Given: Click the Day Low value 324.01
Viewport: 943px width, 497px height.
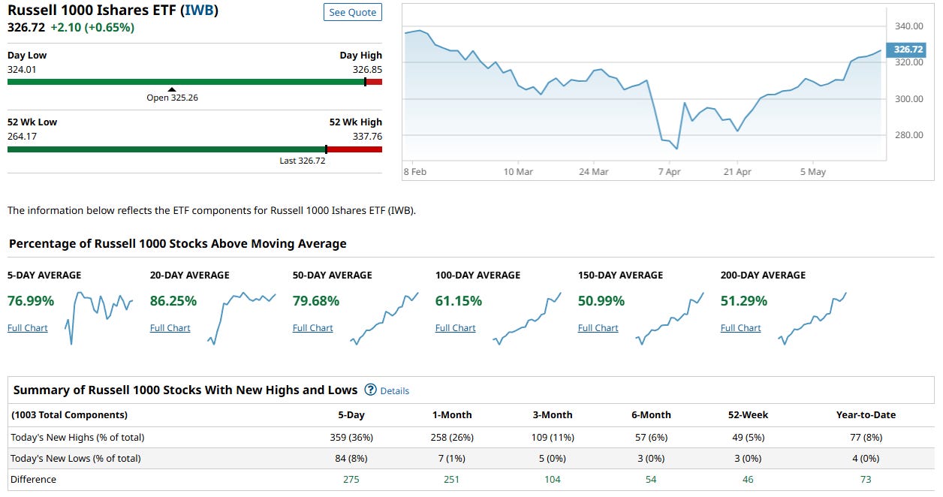Looking at the screenshot, I should tap(22, 69).
